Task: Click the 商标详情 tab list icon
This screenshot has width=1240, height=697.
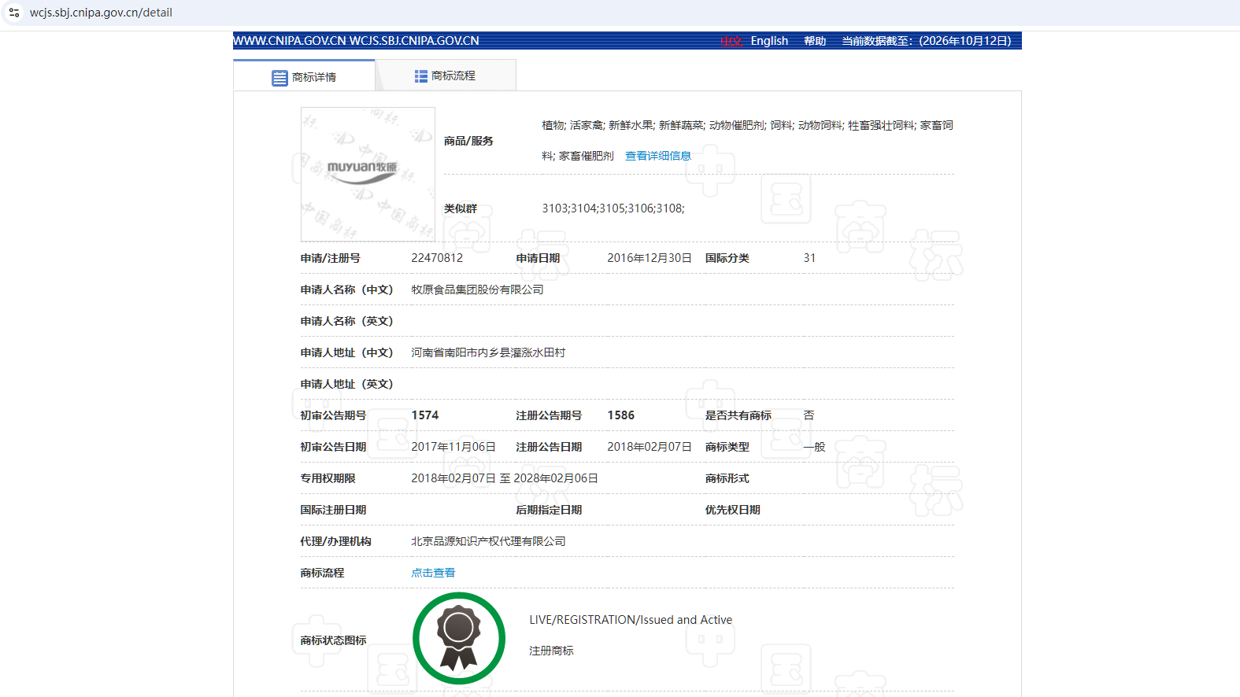Action: pos(279,78)
